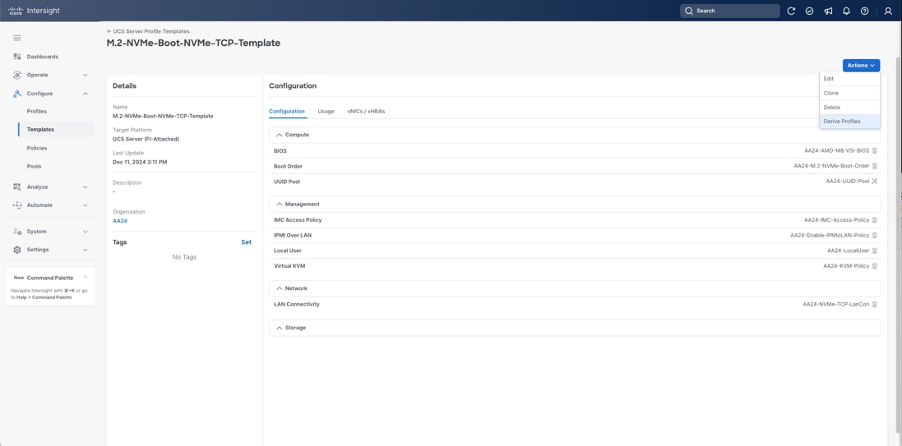Open Policies in the sidebar
902x446 pixels.
[x=37, y=148]
